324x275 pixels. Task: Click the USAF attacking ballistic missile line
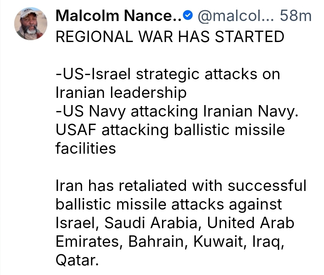(170, 130)
